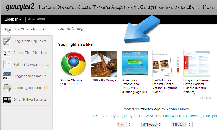Screen dimensions: 217x130
Task: Click the Twitter Tweet button
Action: (x=149, y=125)
